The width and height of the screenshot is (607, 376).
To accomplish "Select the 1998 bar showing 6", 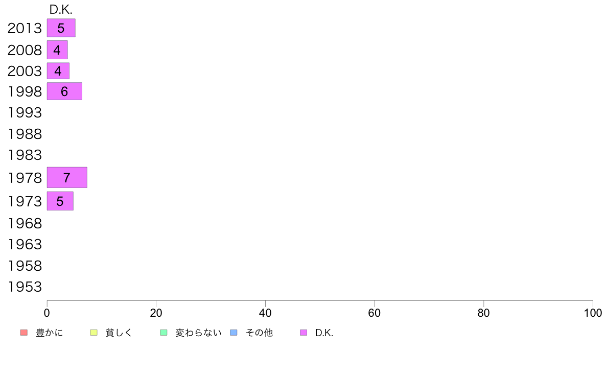I will pyautogui.click(x=65, y=91).
